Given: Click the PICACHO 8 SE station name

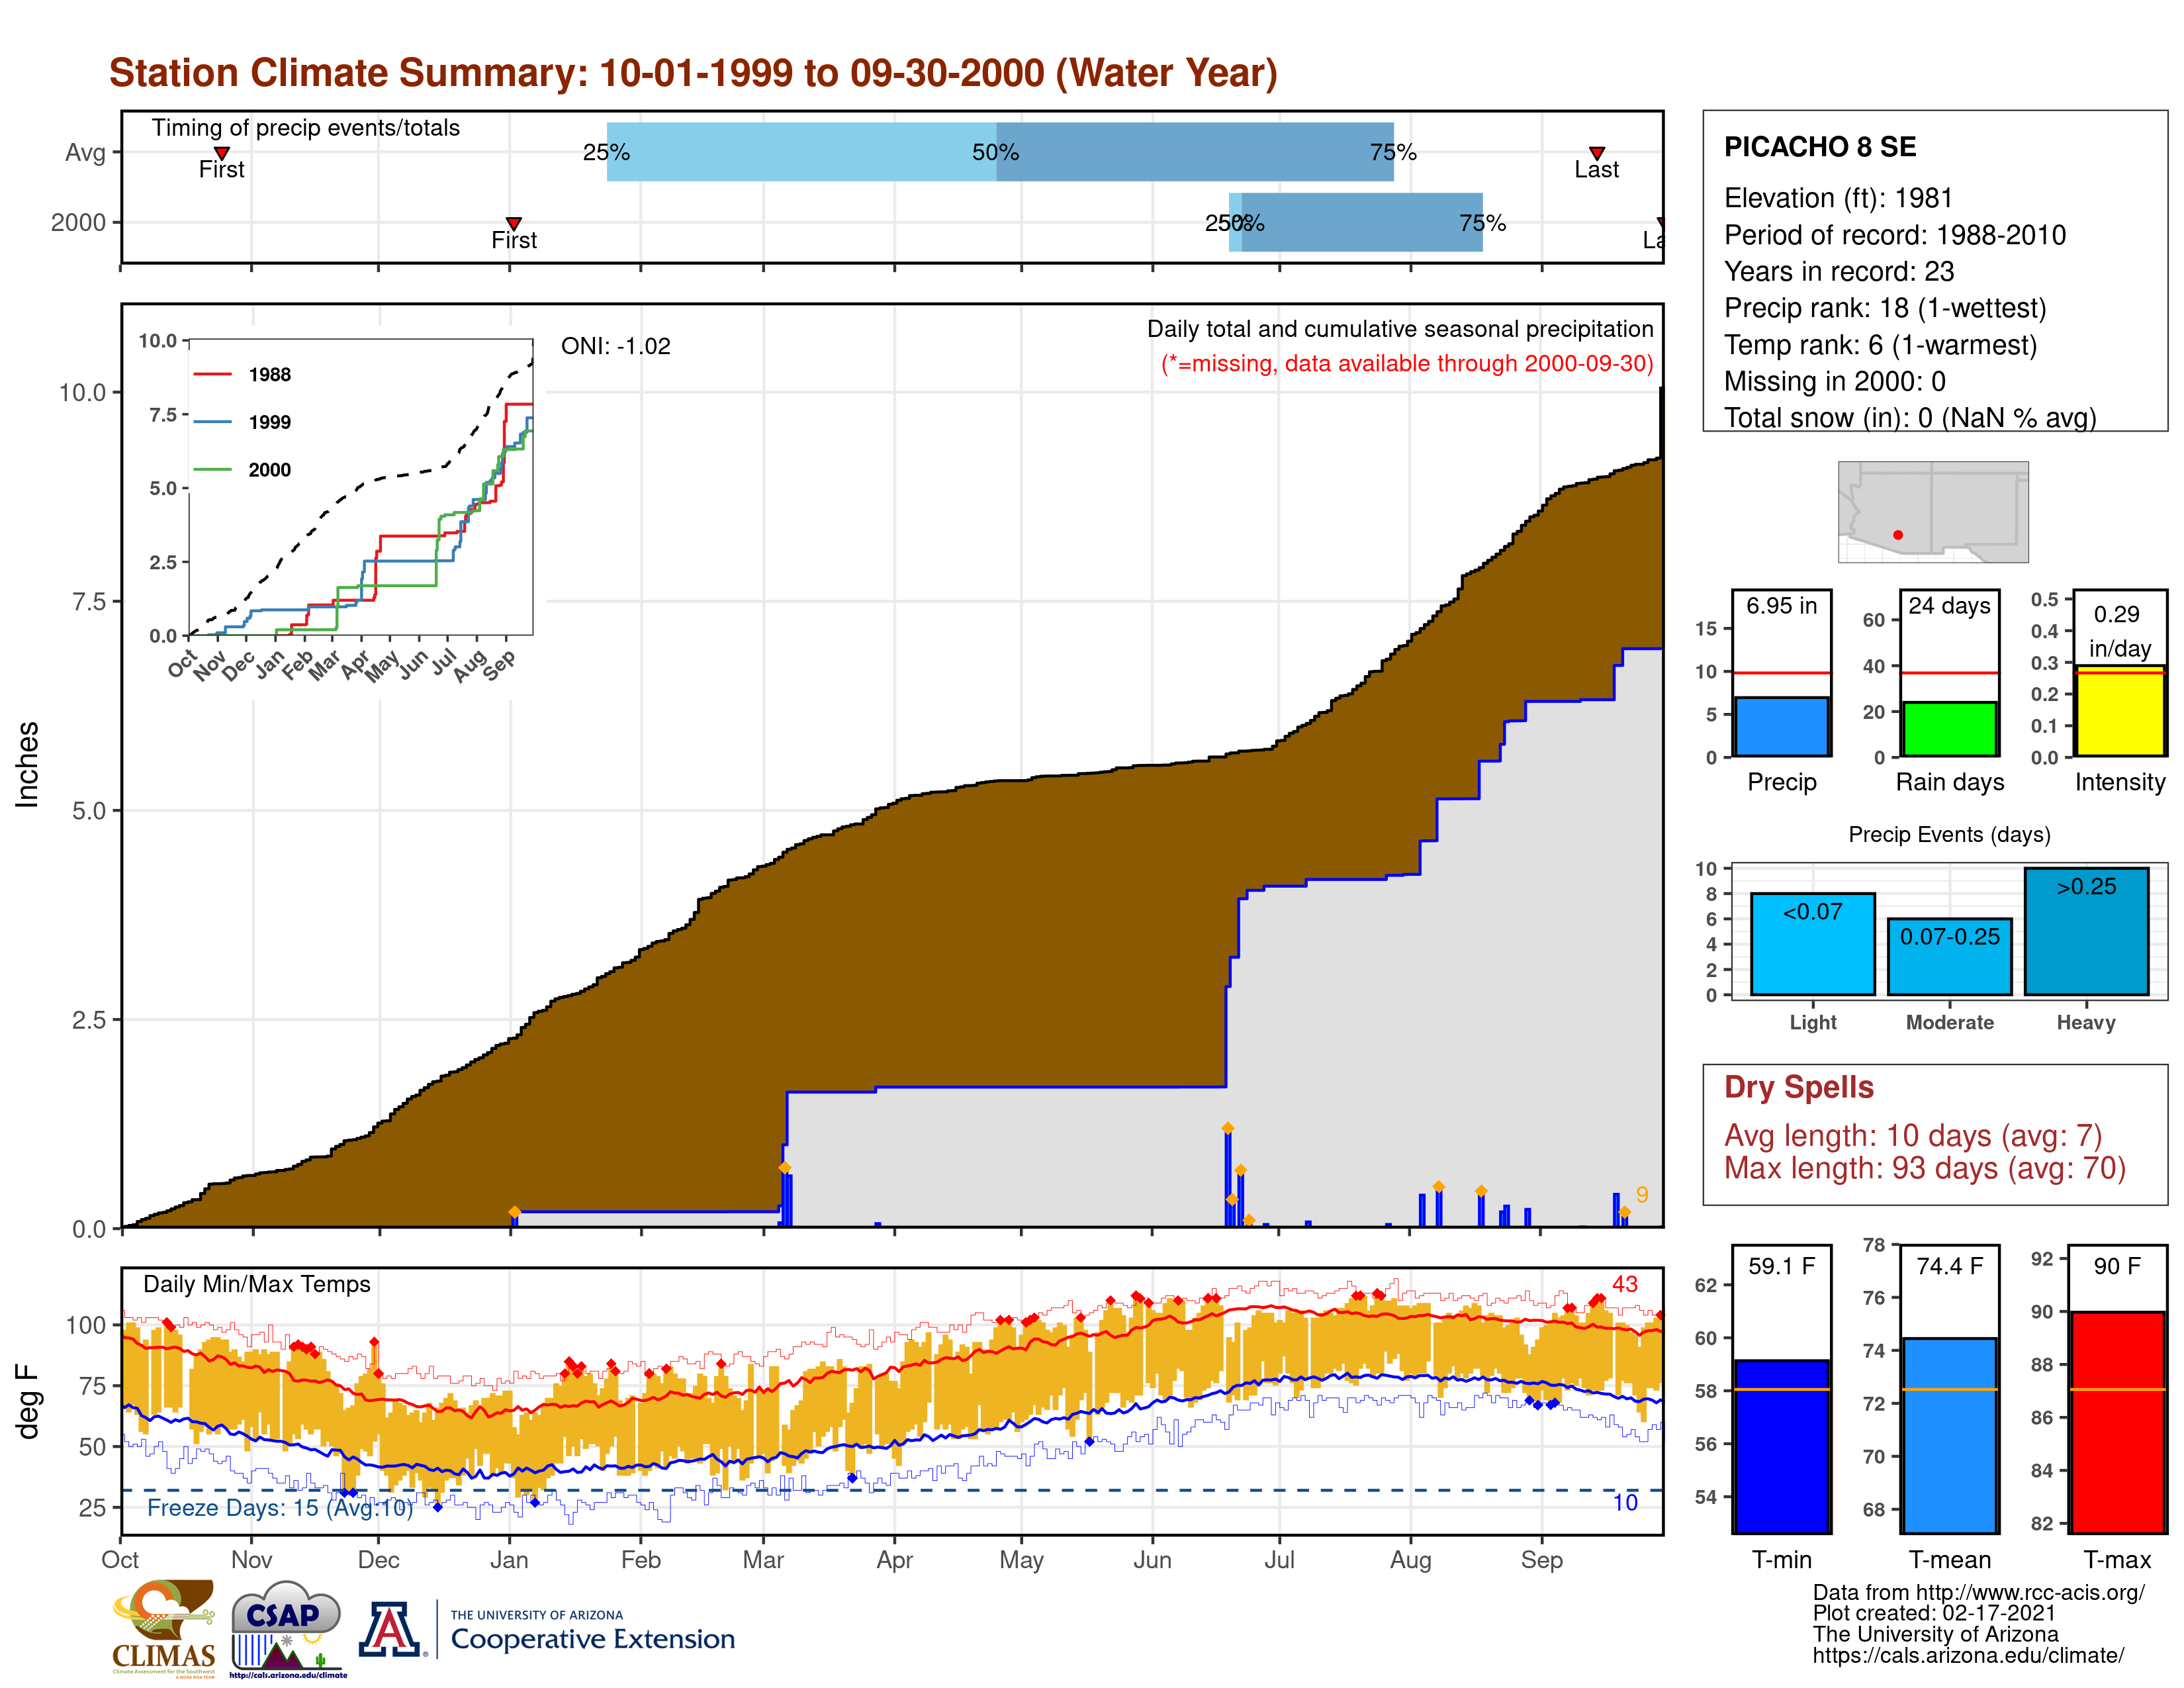Looking at the screenshot, I should tap(1819, 147).
